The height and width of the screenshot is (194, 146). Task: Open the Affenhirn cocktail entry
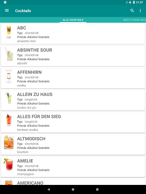pos(73,78)
